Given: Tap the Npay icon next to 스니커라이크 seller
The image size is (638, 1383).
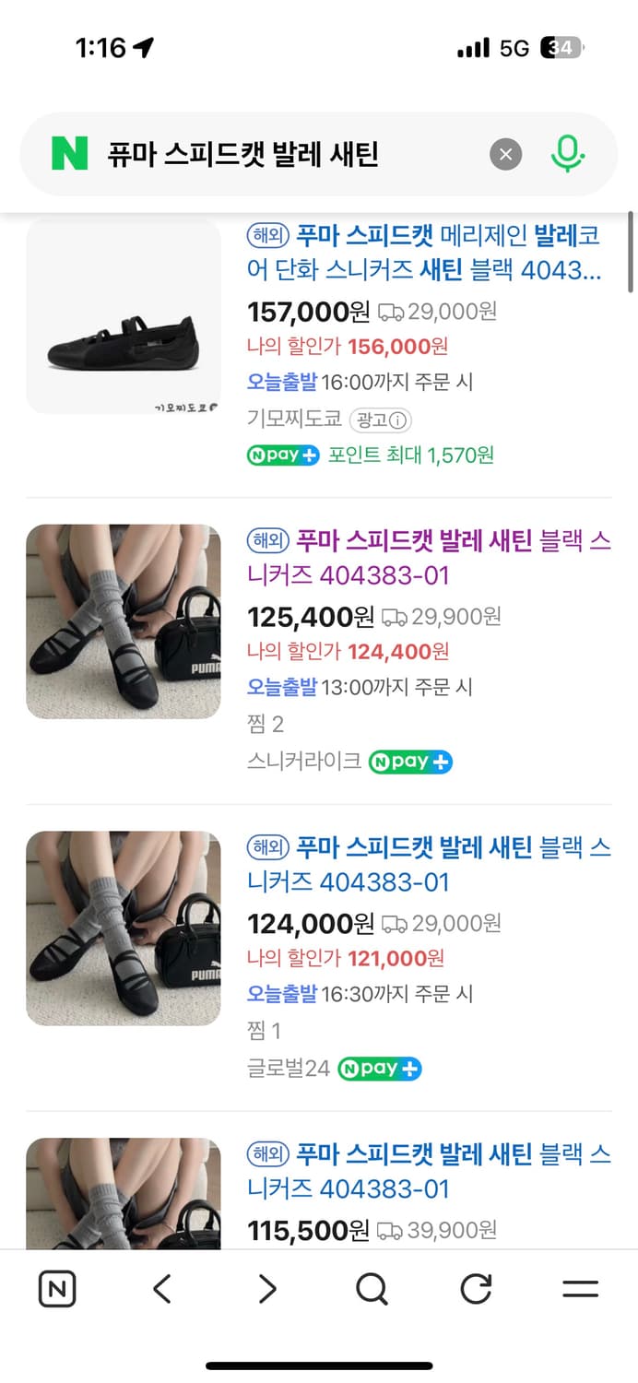Looking at the screenshot, I should click(x=410, y=762).
